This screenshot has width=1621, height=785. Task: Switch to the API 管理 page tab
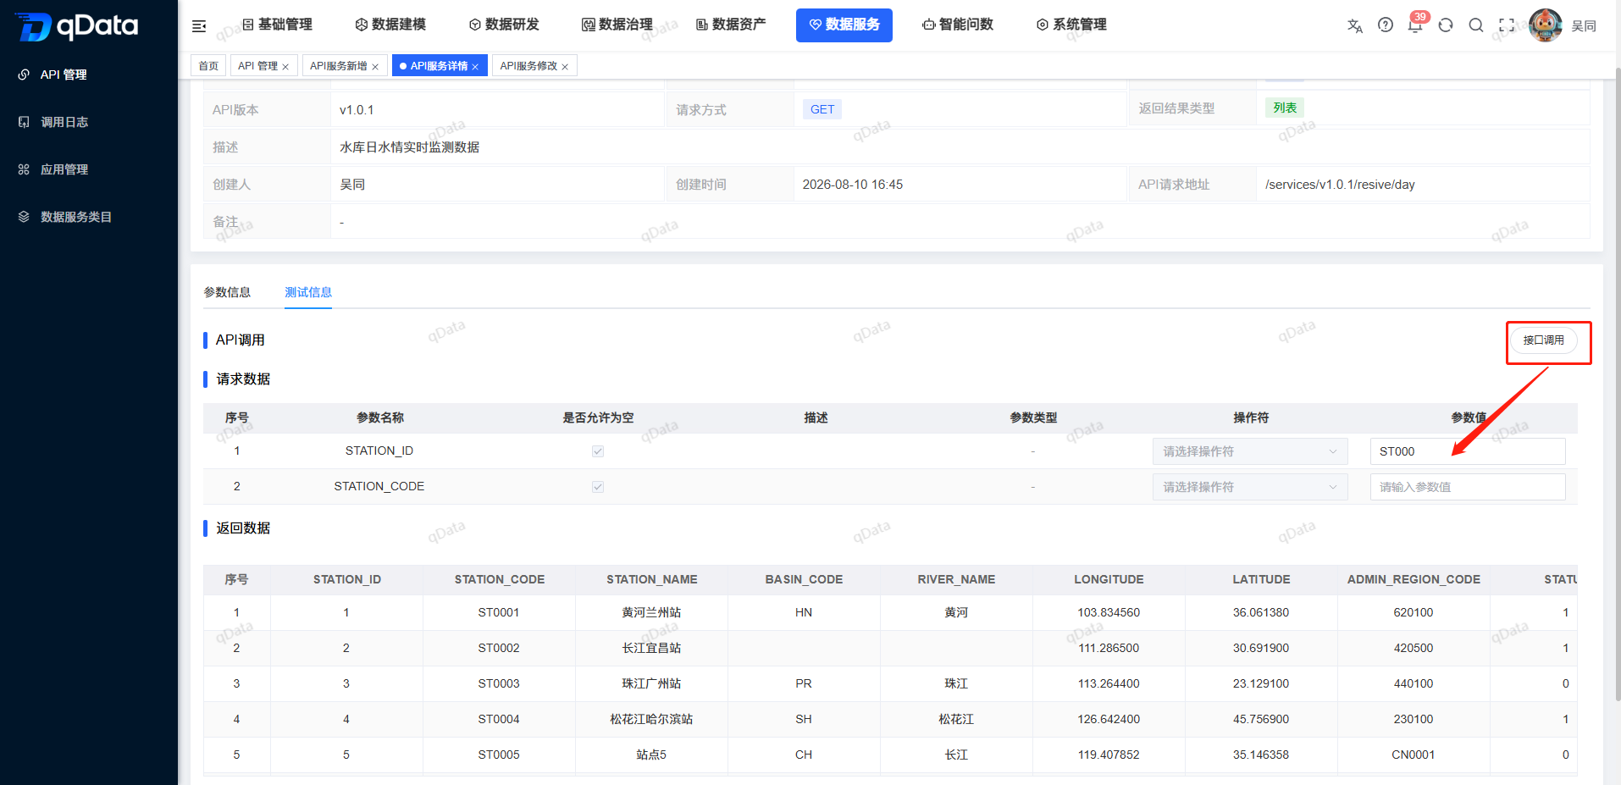pyautogui.click(x=257, y=66)
